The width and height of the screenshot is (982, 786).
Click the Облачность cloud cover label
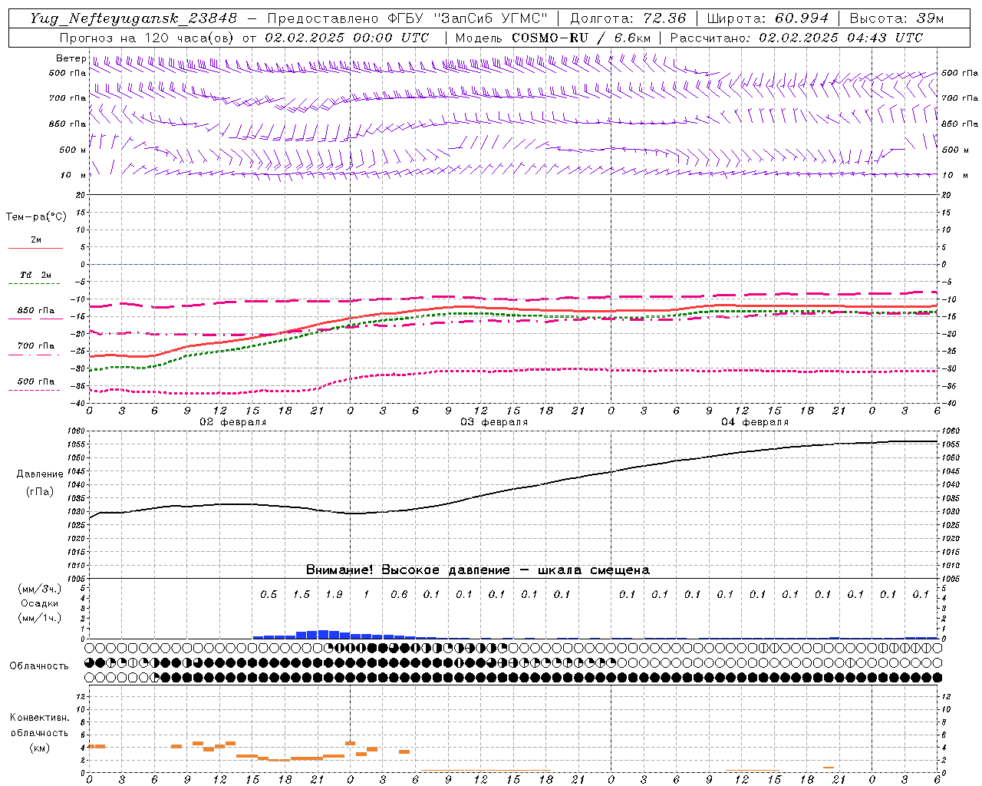click(39, 665)
